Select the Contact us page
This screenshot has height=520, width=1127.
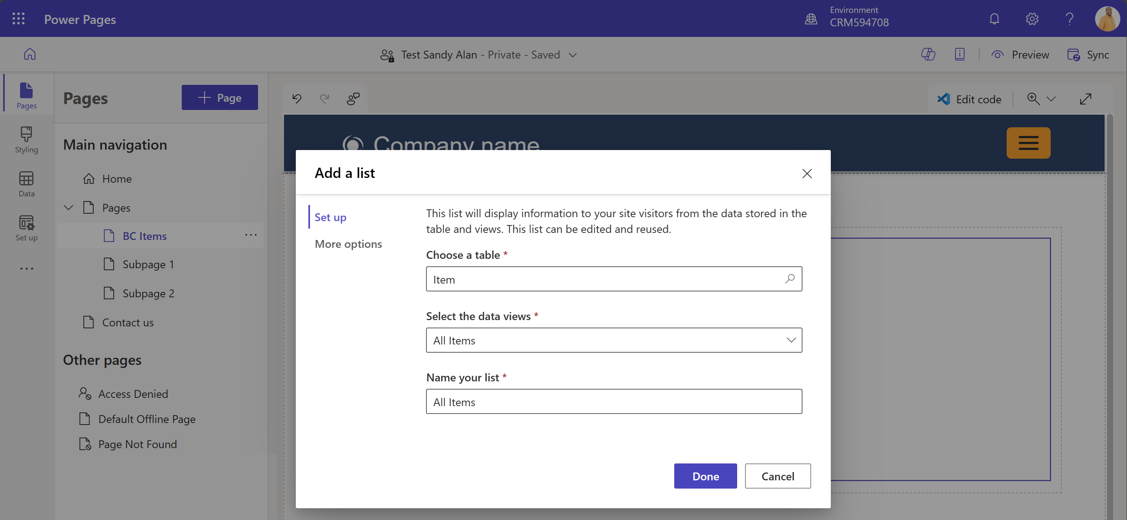[x=128, y=322]
